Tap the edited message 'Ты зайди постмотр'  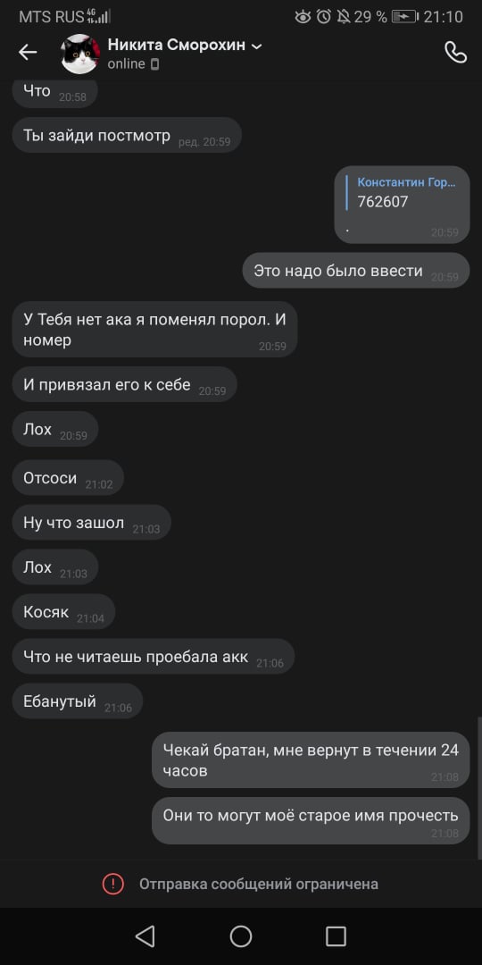pos(127,136)
